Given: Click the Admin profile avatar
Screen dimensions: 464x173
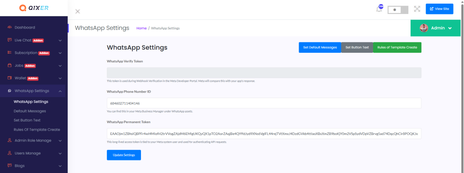Looking at the screenshot, I should point(424,28).
